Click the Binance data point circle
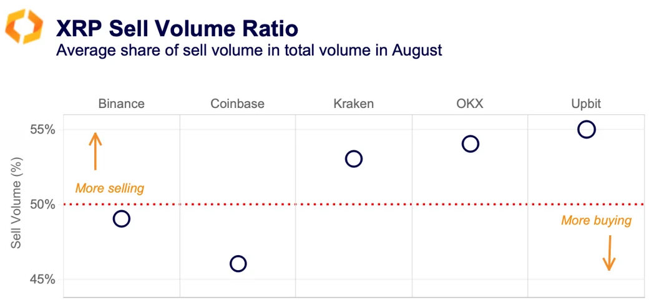649x302 pixels. pyautogui.click(x=122, y=219)
